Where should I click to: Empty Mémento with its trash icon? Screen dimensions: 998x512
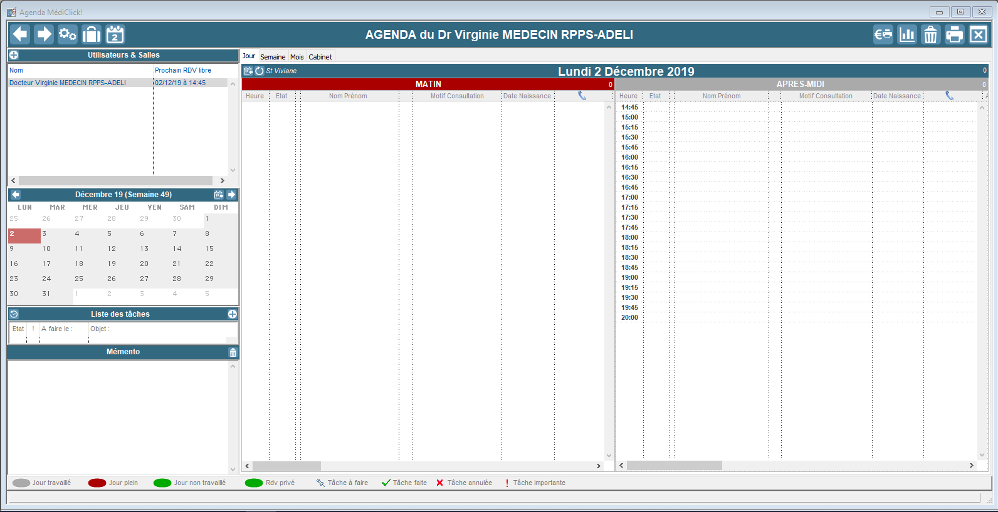point(233,352)
